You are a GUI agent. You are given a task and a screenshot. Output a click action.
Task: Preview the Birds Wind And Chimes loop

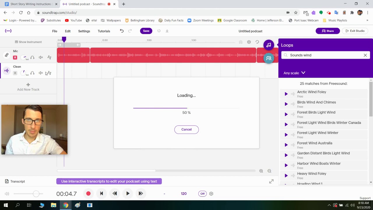pos(286,104)
